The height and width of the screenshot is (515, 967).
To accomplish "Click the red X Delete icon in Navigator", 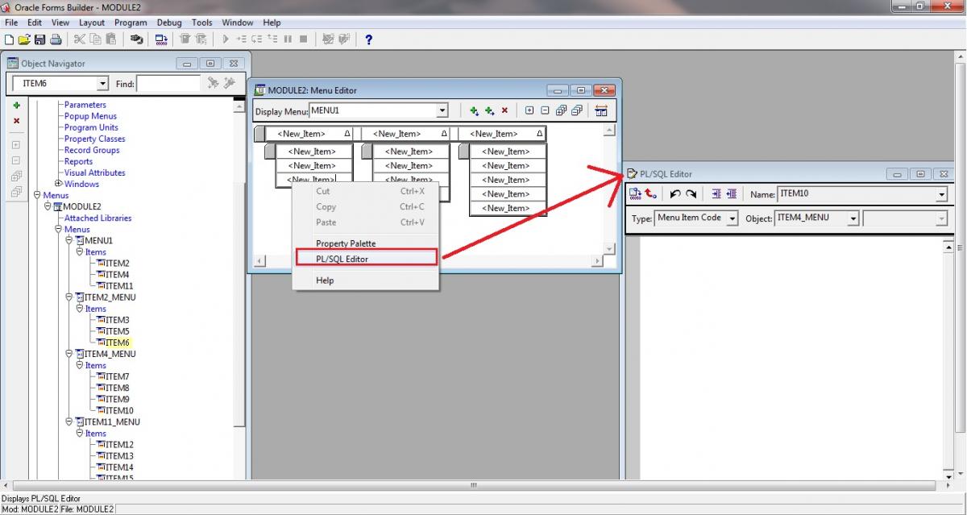I will click(16, 121).
